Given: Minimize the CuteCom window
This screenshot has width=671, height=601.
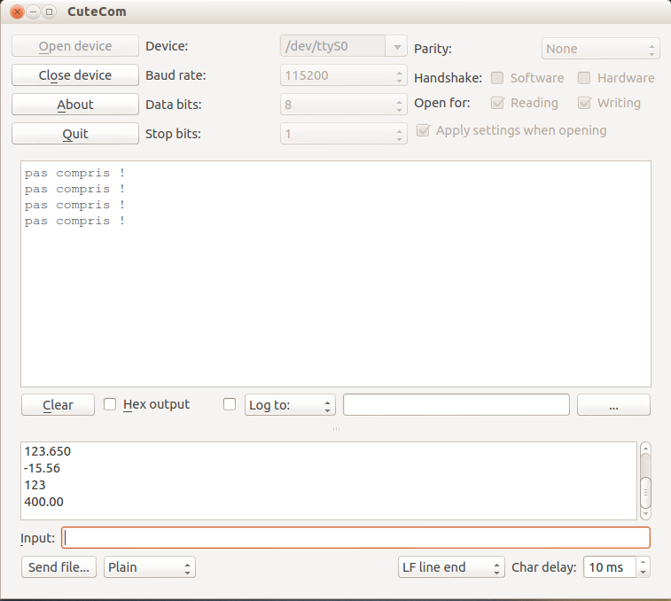Looking at the screenshot, I should click(33, 12).
